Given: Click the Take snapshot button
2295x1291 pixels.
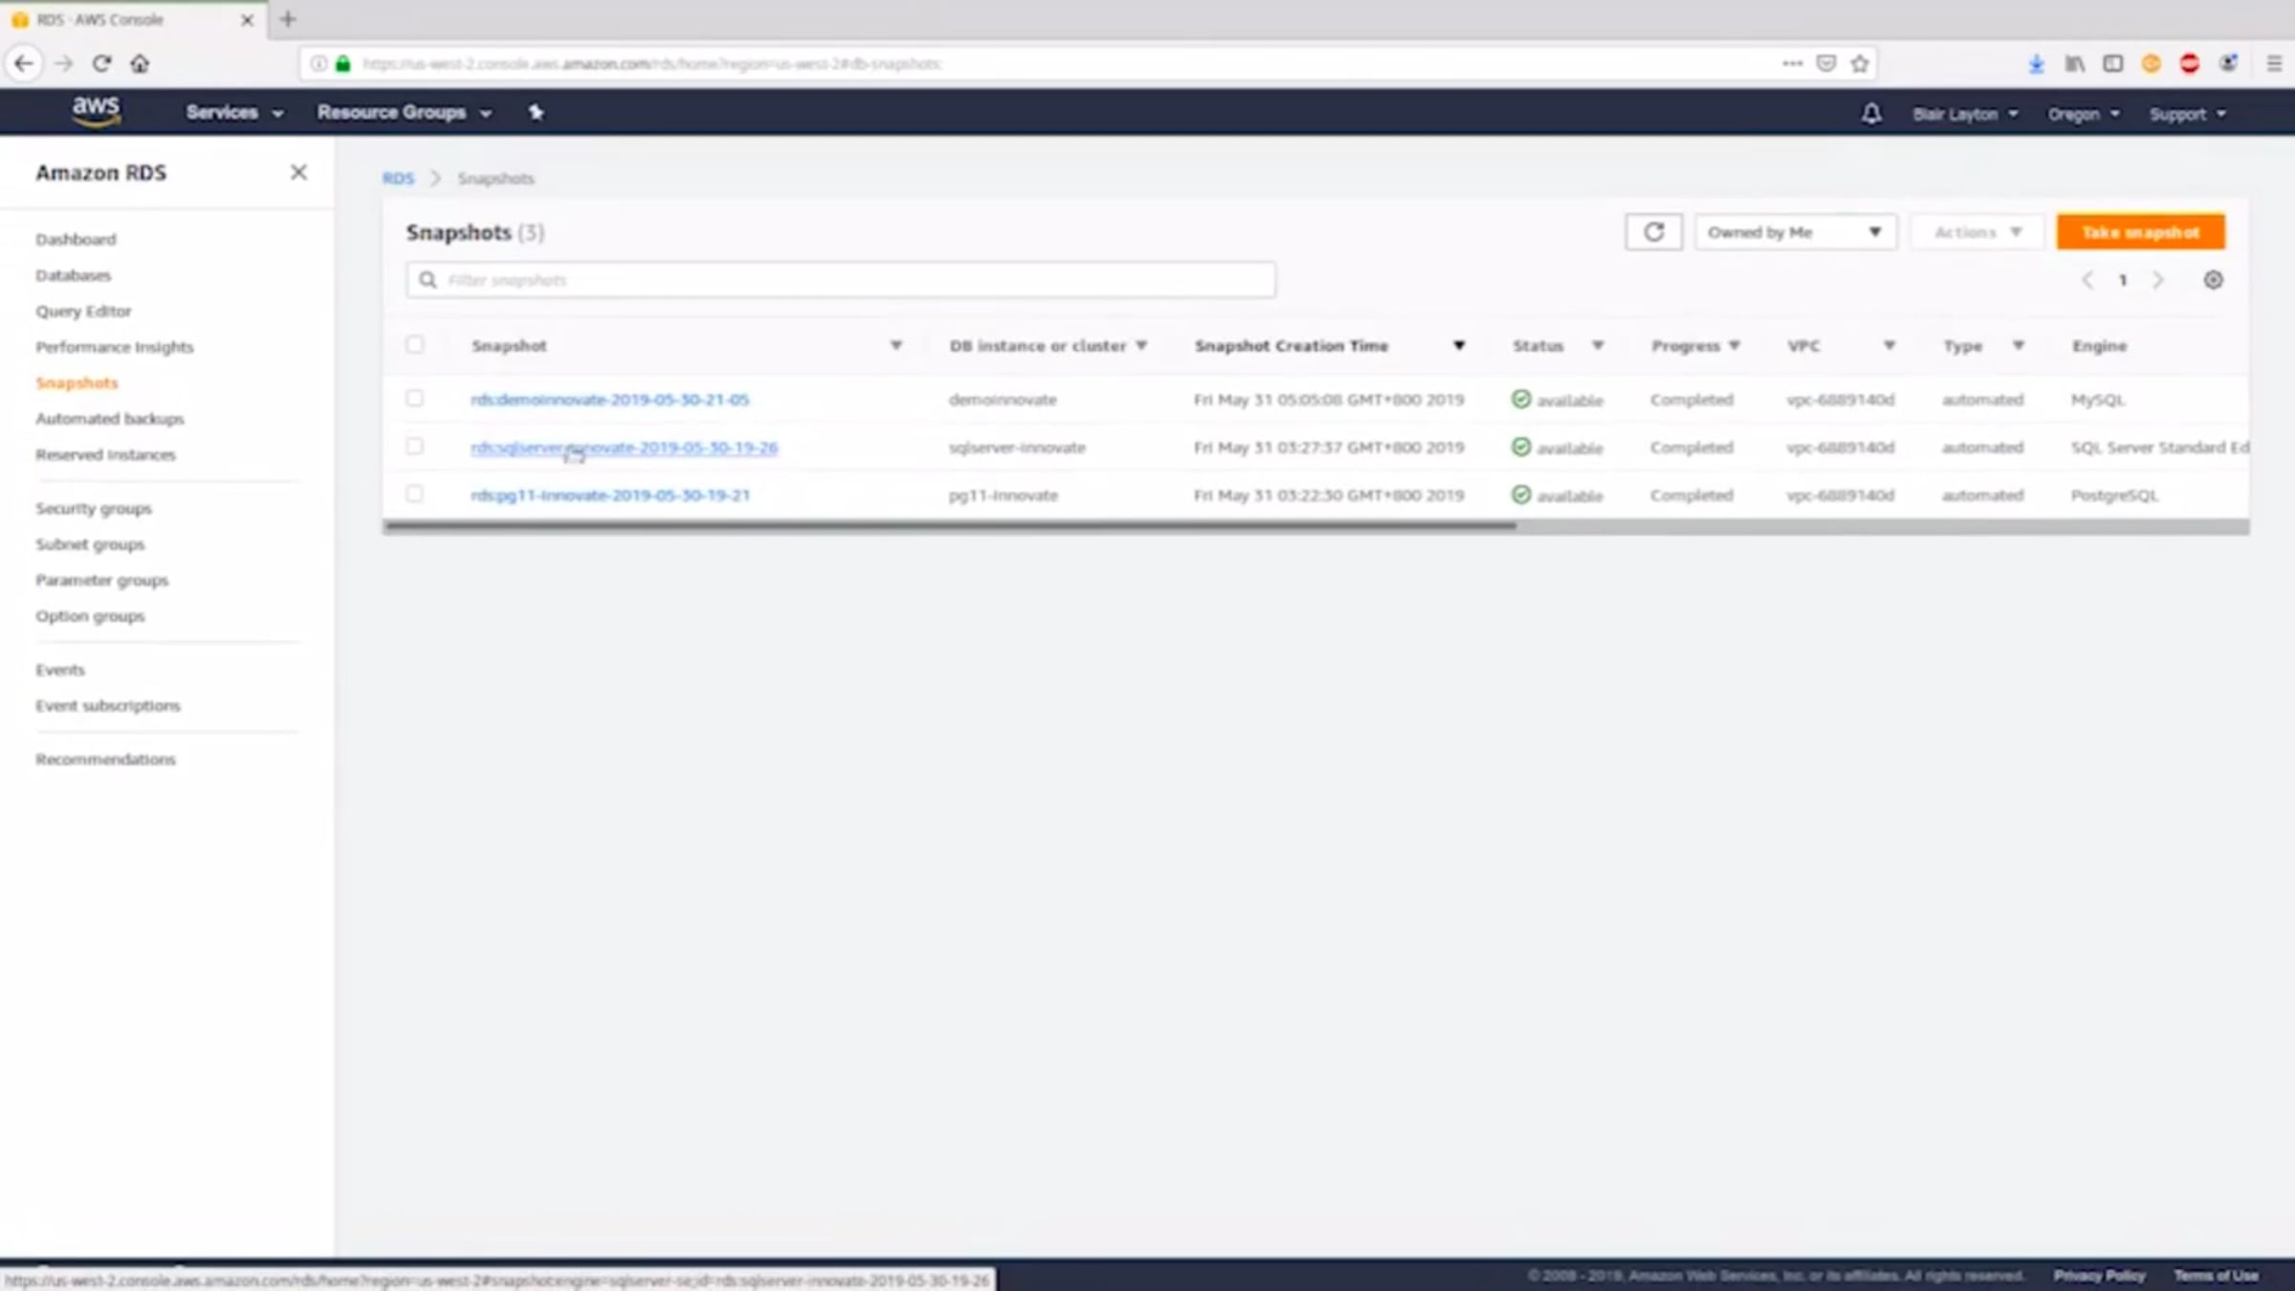Looking at the screenshot, I should tap(2140, 232).
